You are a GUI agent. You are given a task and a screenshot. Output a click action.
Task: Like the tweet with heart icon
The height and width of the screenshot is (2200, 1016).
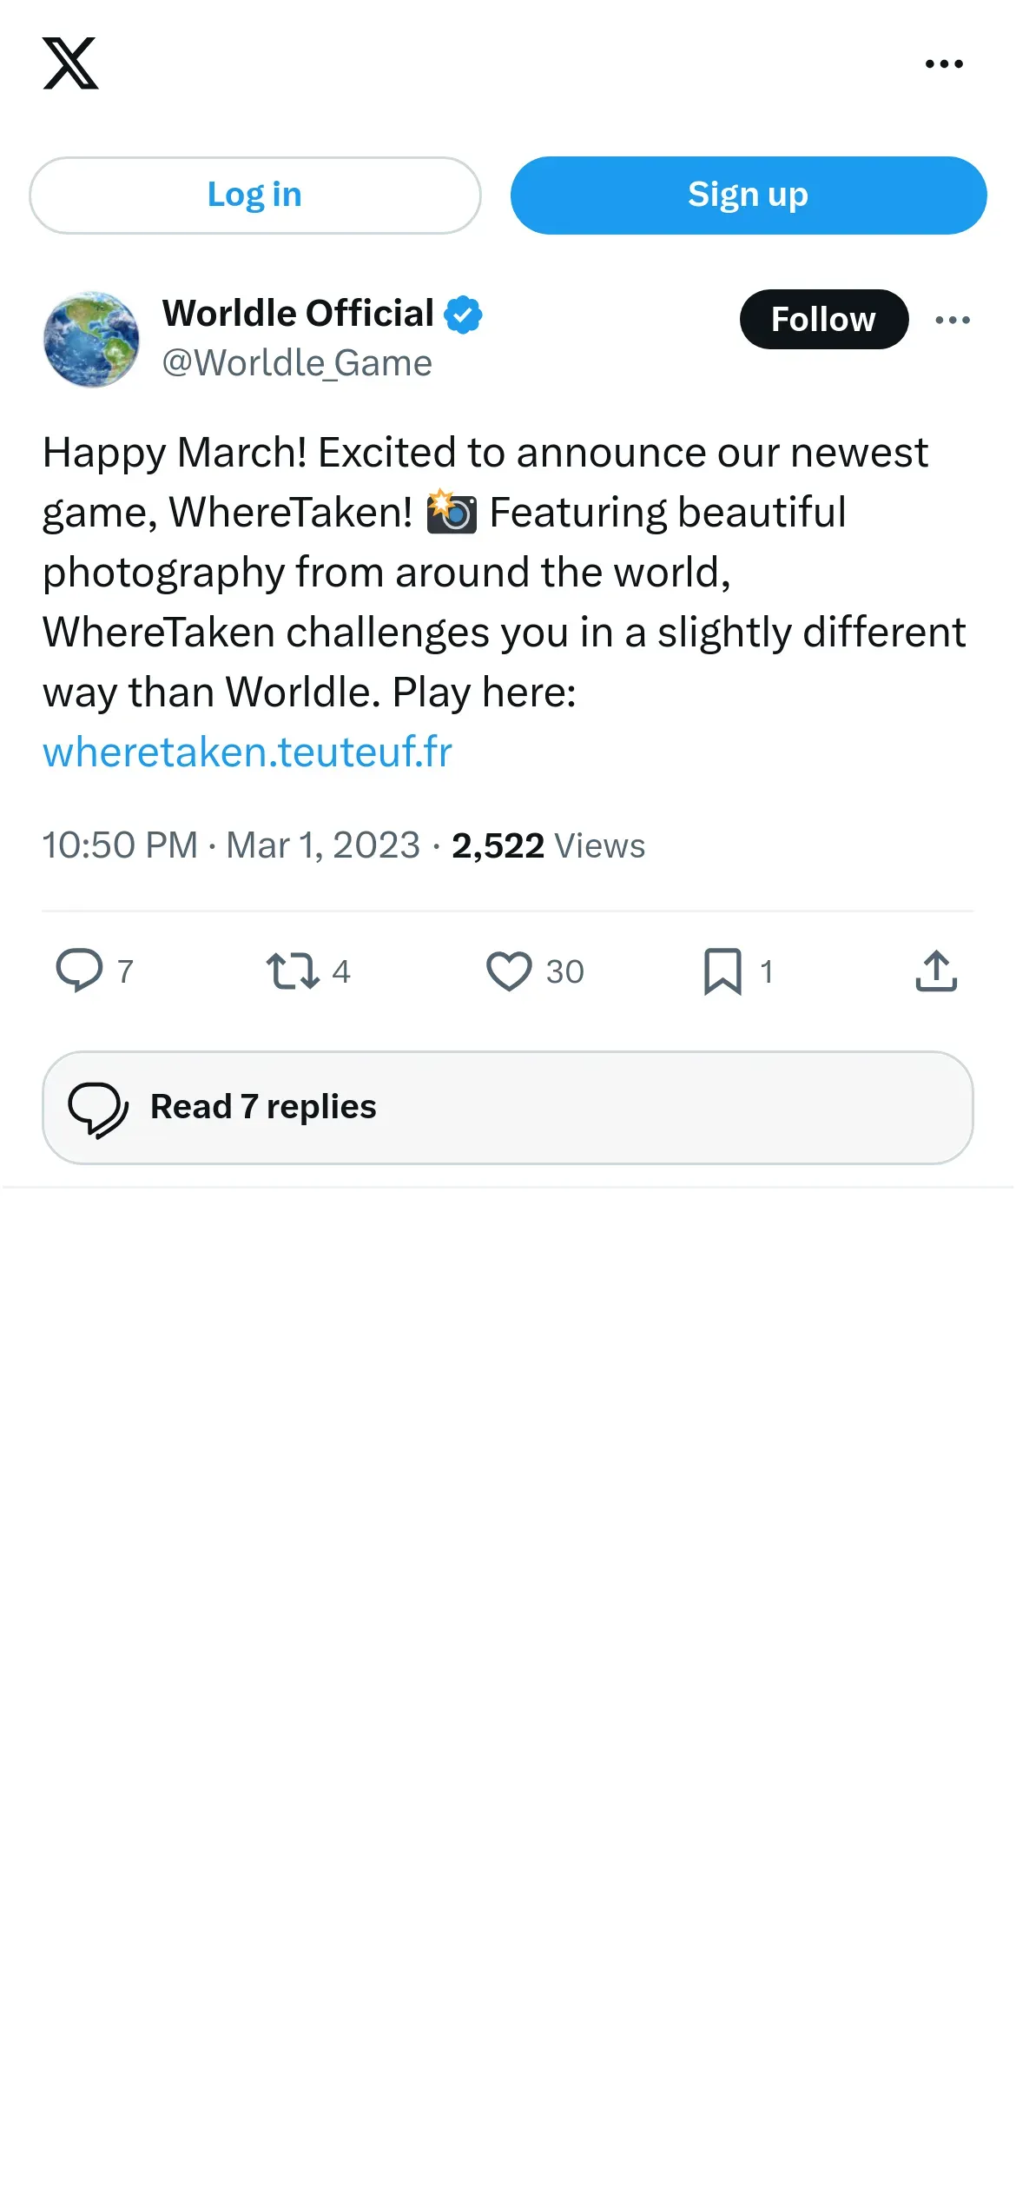509,971
